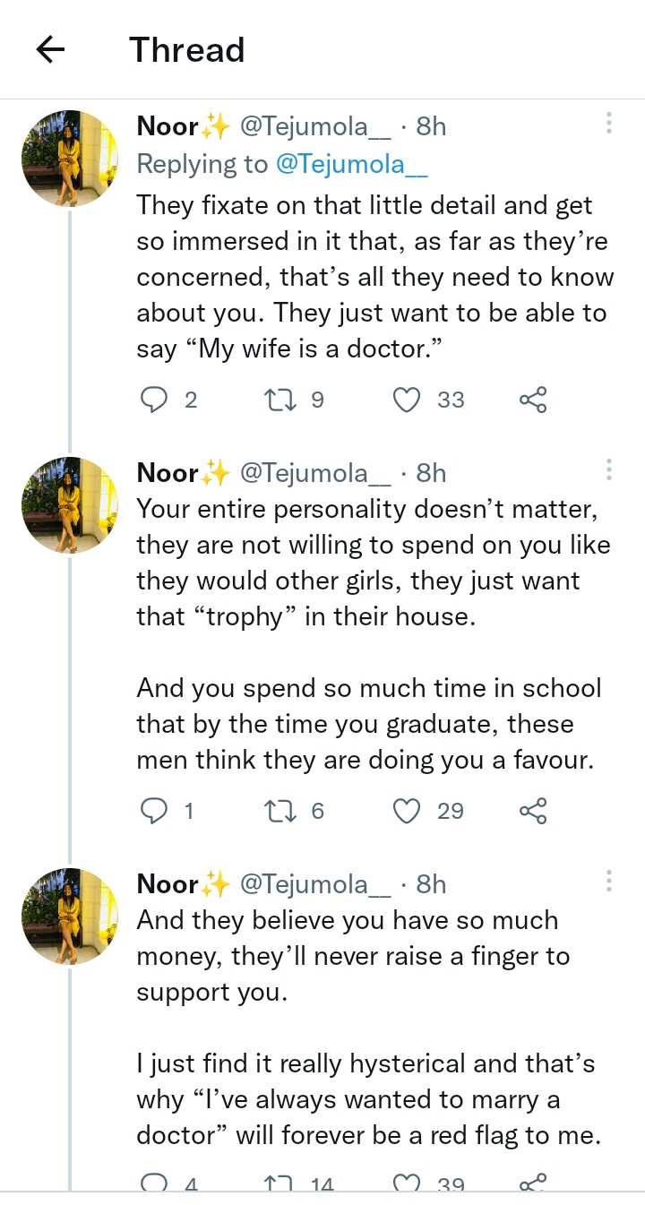Open the first tweet's three-dot overflow menu

(608, 124)
